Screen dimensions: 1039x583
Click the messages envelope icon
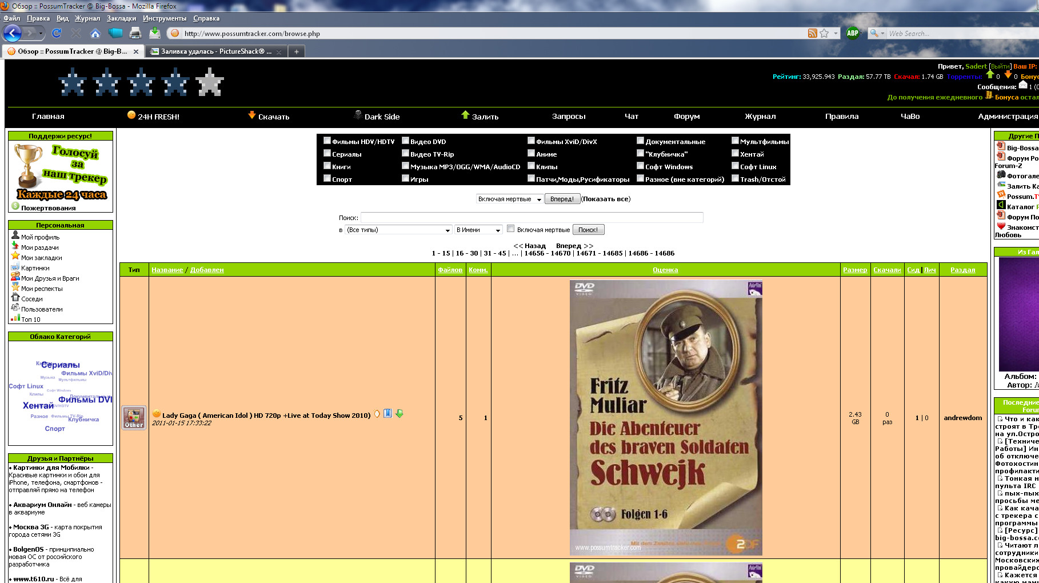[1023, 85]
